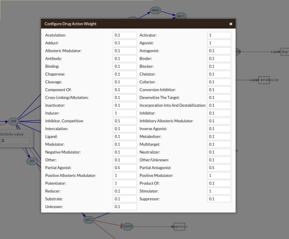Click the Inhibitory Allosteric Modulator weight field
289x239 pixels.
pos(219,121)
